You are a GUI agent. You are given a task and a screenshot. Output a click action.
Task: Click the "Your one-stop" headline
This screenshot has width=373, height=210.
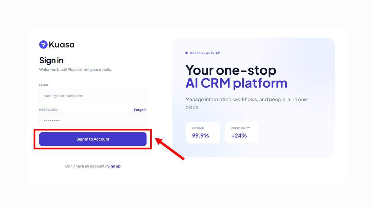point(231,70)
